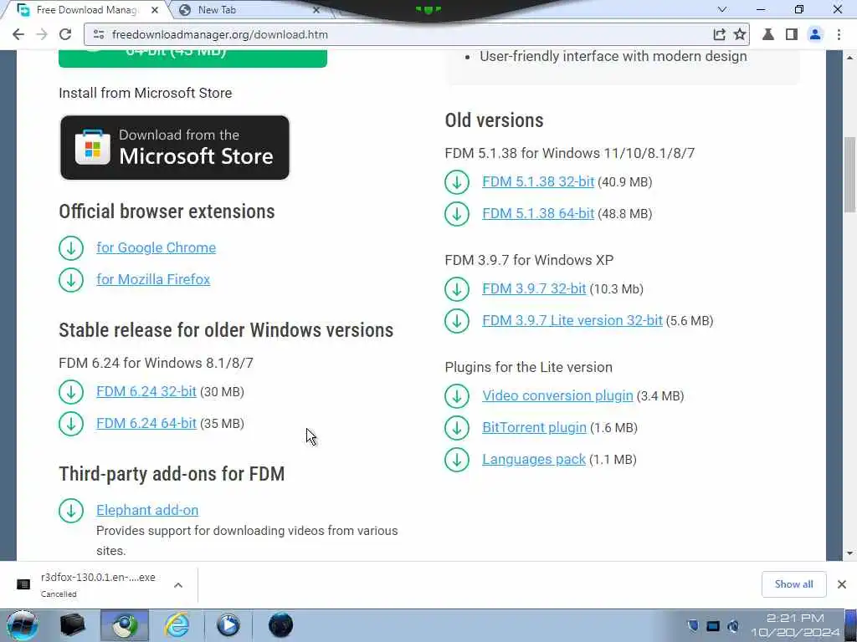Click scrollbar down arrow

click(x=850, y=553)
